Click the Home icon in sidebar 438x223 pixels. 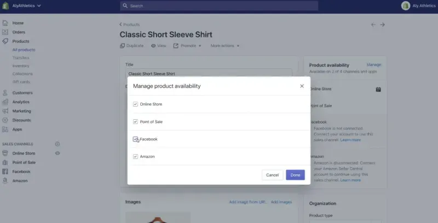5,23
